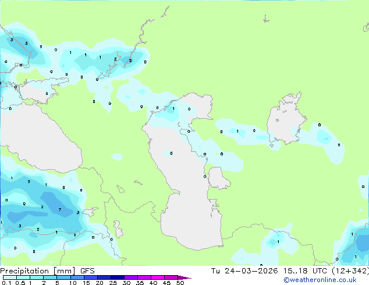The height and width of the screenshot is (285, 369).
Task: Click the 0.5–1 mm legend color box
Action: tap(23, 277)
